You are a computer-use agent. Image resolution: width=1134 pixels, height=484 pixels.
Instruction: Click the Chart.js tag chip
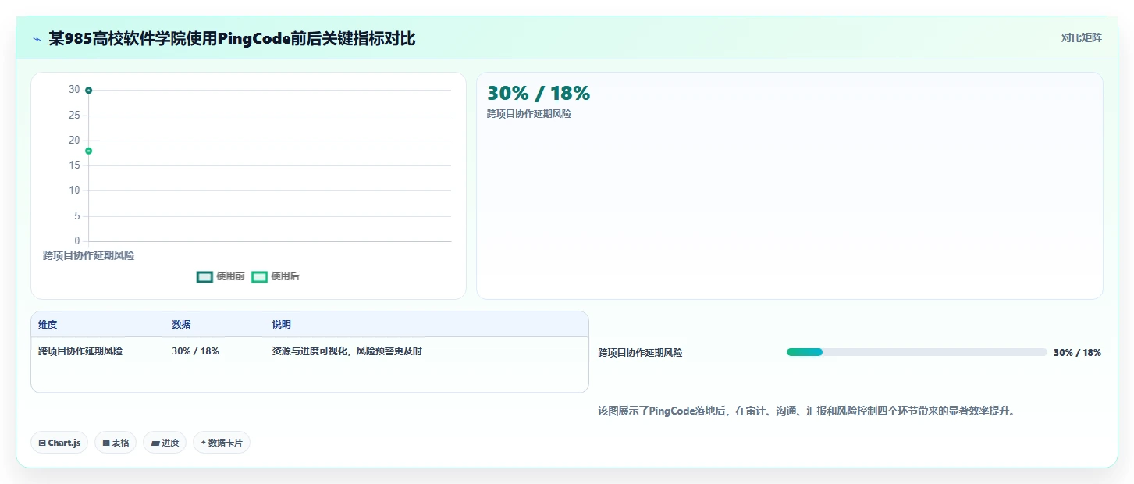(60, 443)
